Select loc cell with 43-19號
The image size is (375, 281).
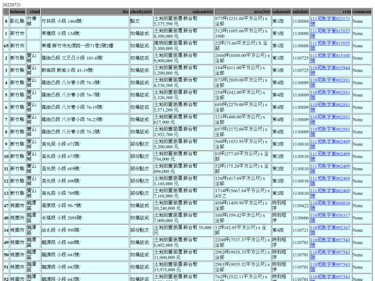pyautogui.click(x=85, y=70)
